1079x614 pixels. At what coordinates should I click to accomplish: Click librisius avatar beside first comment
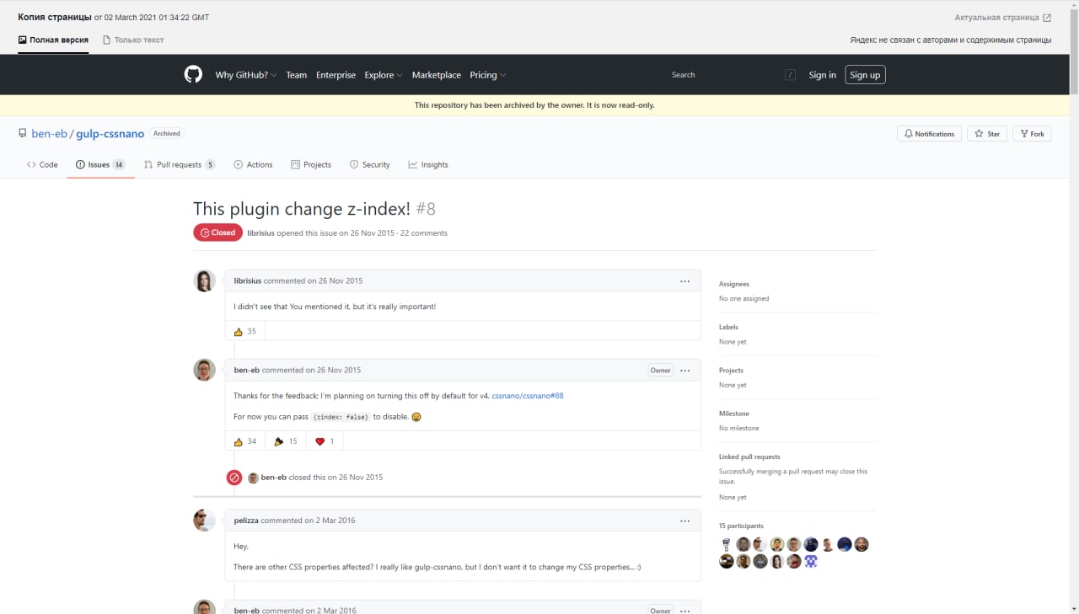205,281
